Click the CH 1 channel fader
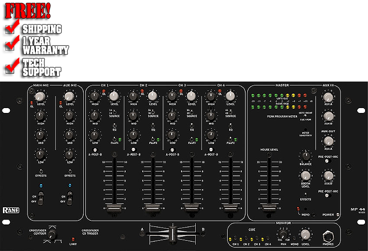 [114, 208]
